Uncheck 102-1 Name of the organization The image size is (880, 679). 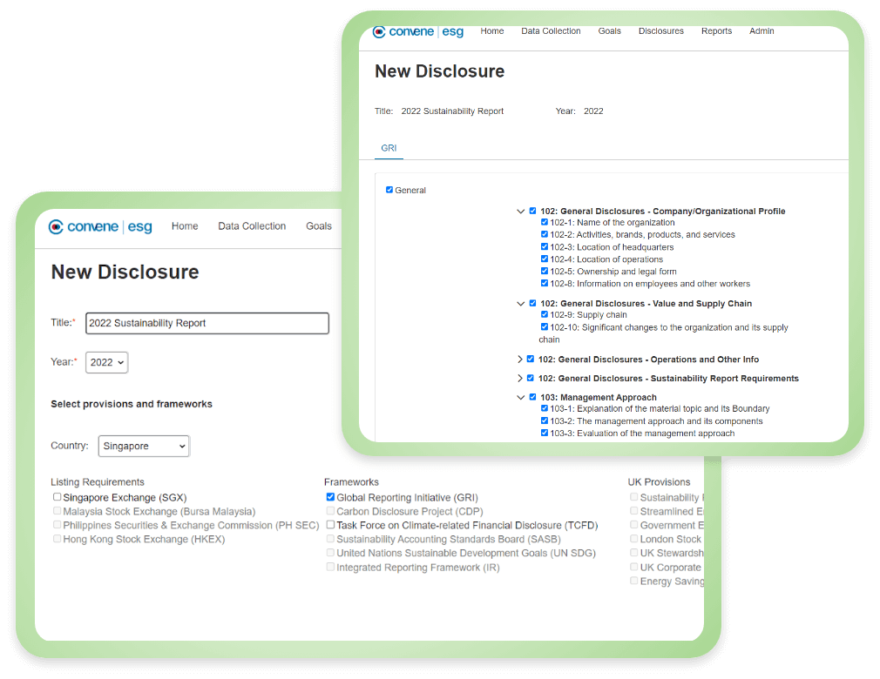545,223
